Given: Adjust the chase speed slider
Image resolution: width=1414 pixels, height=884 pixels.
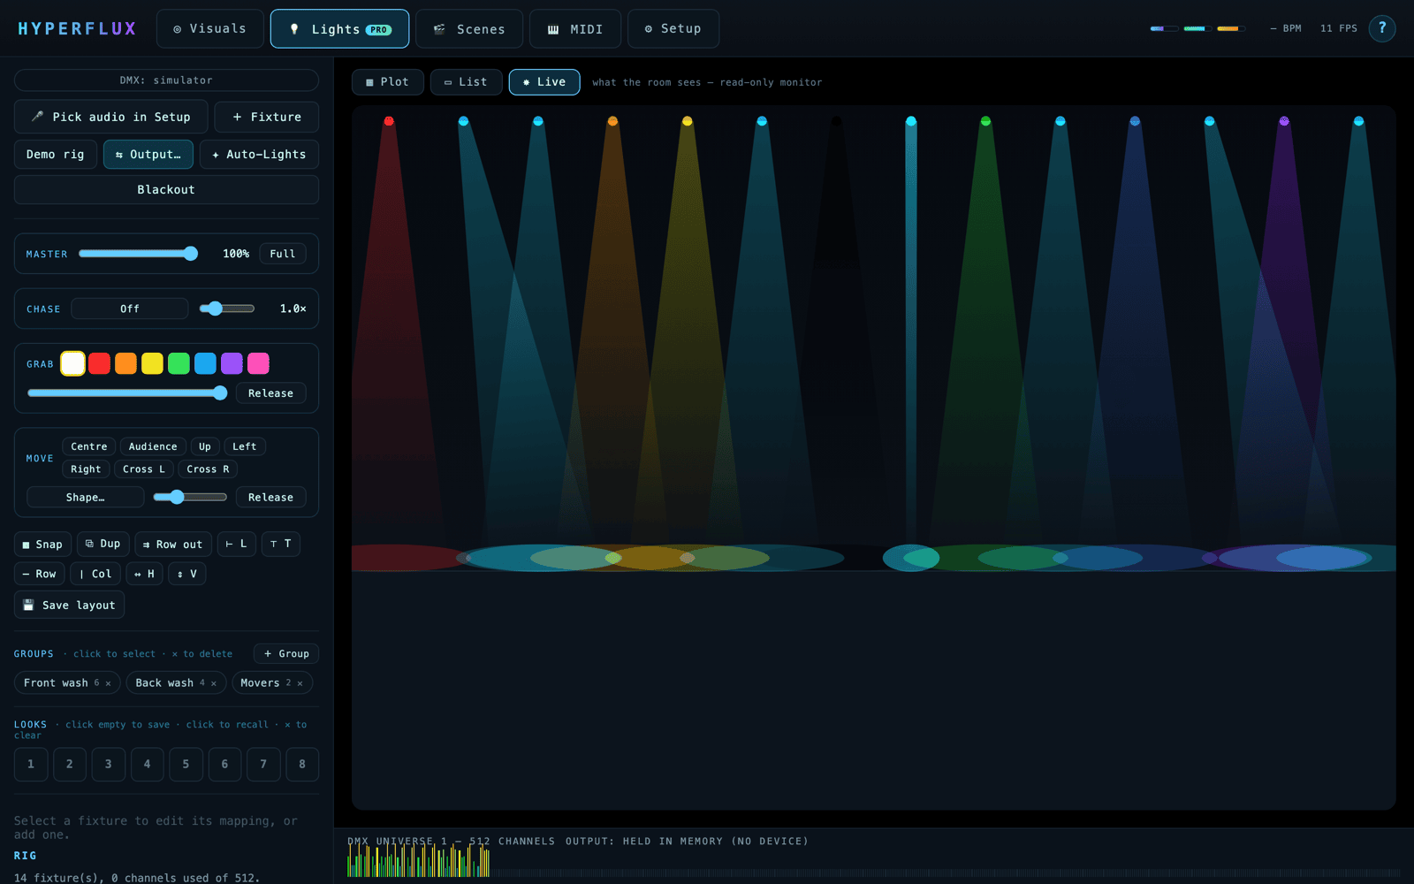Looking at the screenshot, I should (227, 309).
